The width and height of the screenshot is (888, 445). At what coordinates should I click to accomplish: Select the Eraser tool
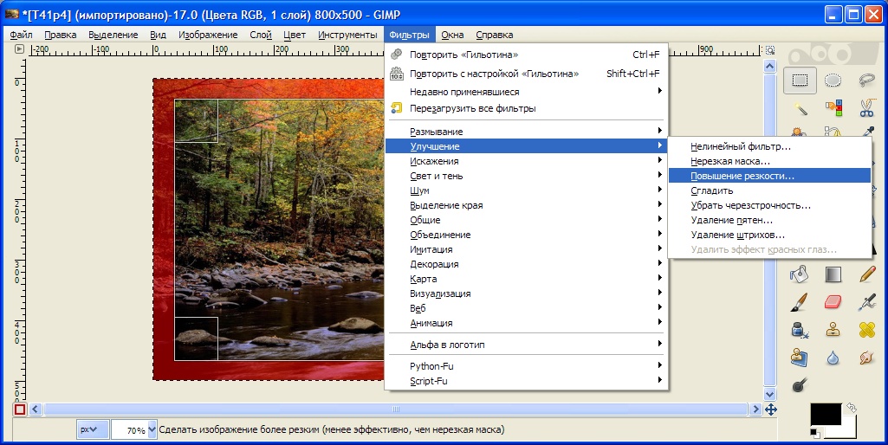pos(833,302)
